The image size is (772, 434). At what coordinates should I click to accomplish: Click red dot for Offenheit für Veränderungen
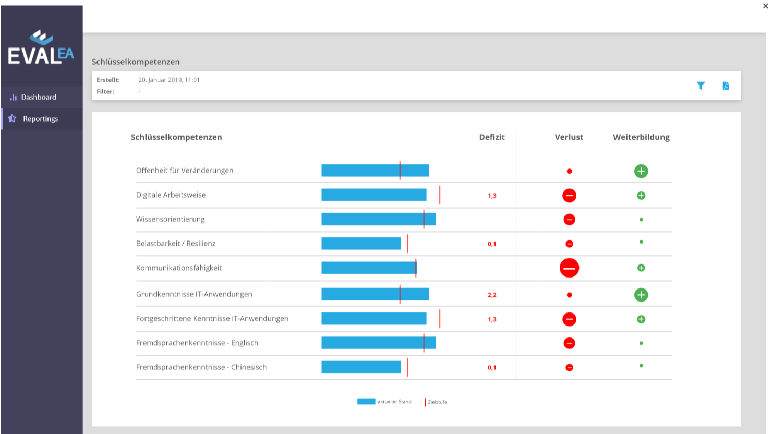(x=569, y=171)
